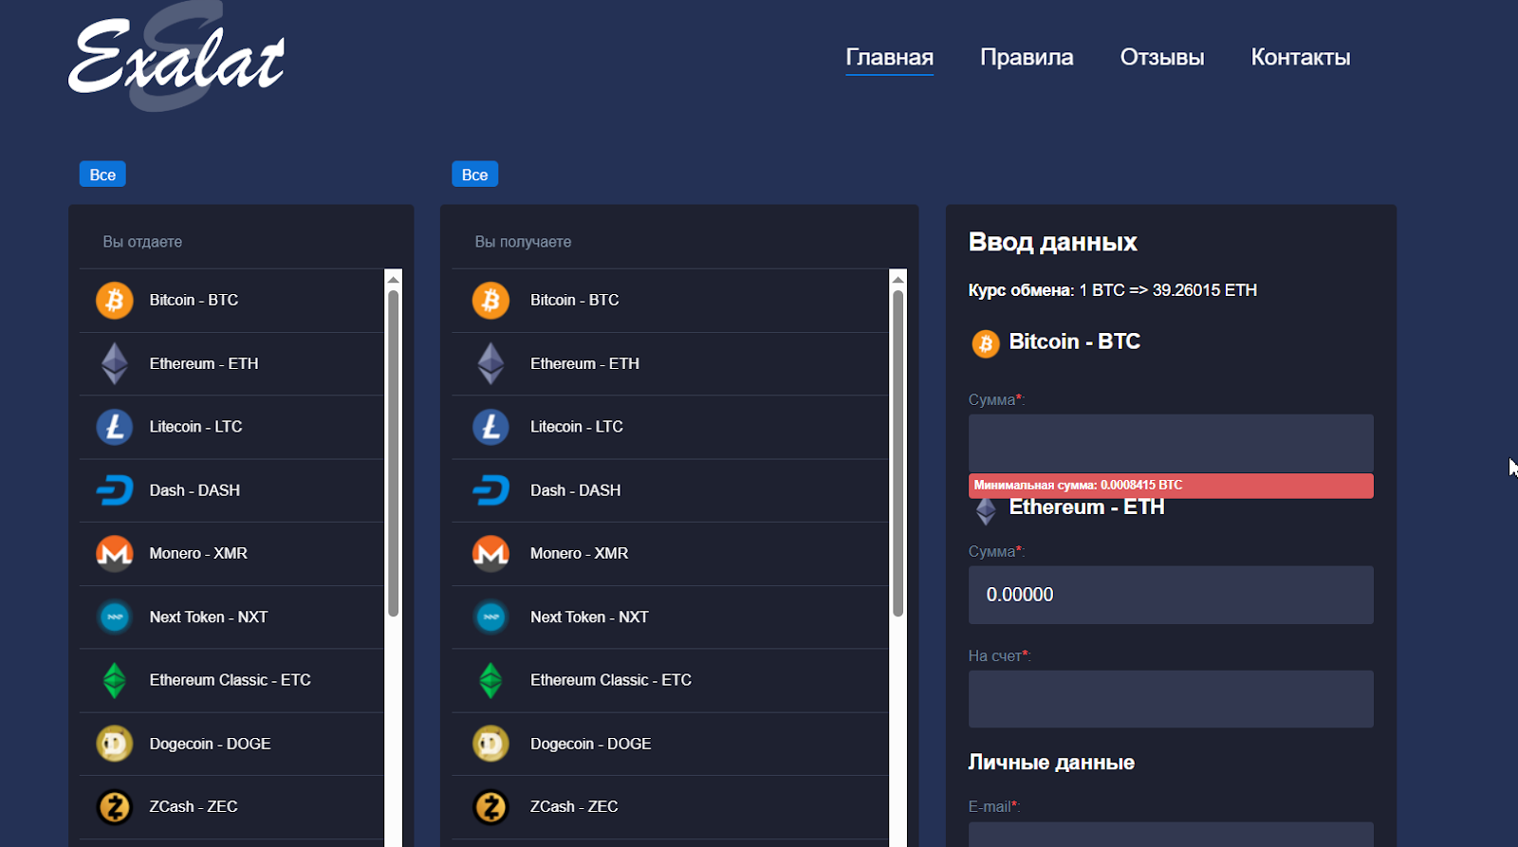Choose the "Litecoin - LTC" label under "Вы получаете"
The height and width of the screenshot is (847, 1518).
coord(577,427)
